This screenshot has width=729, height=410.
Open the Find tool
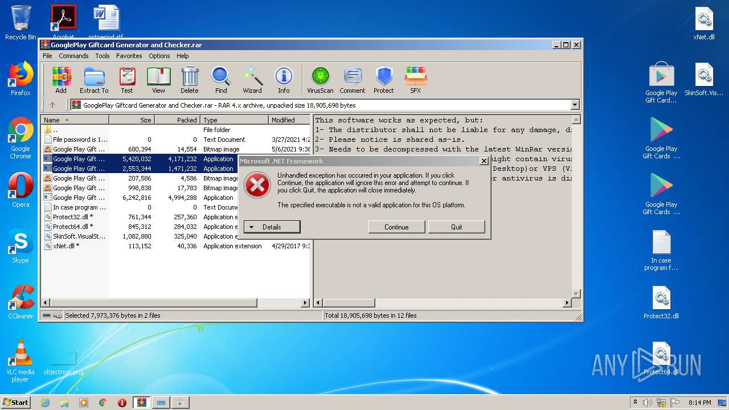[221, 80]
